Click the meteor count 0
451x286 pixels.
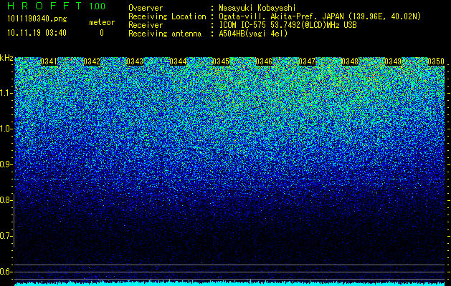pyautogui.click(x=102, y=33)
